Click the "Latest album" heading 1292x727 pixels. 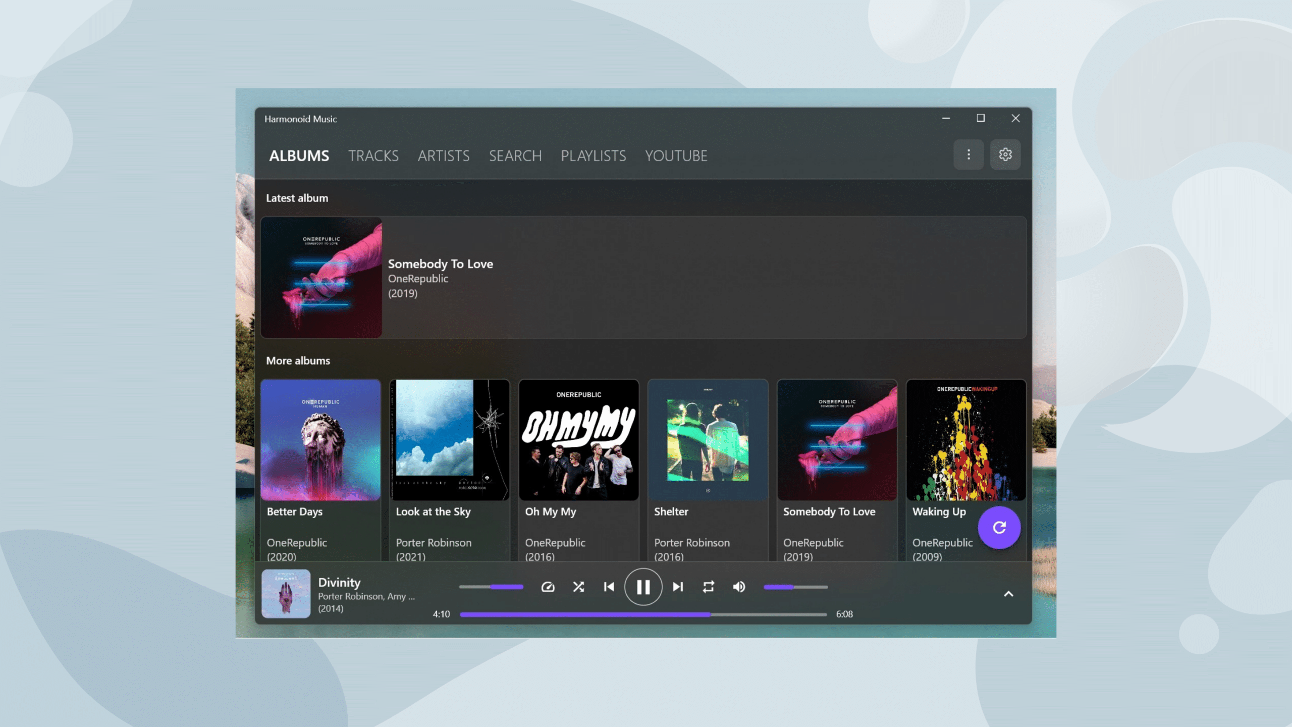point(297,198)
